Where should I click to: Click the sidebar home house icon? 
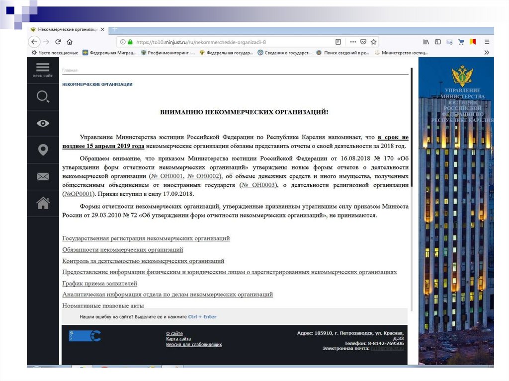43,203
